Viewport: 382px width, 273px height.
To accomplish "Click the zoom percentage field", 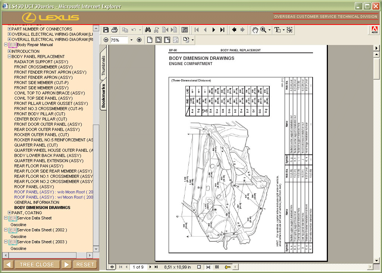I will 119,40.
